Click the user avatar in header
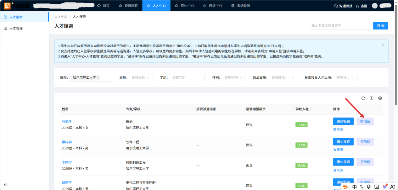Viewport: 398px width, 190px height. (x=375, y=6)
